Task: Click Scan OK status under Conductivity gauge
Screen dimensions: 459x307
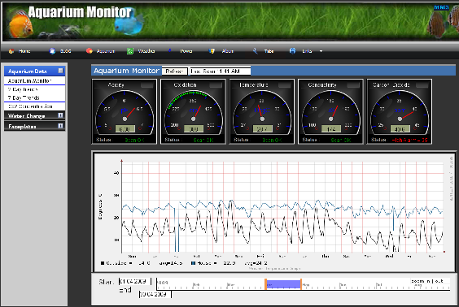Action: (x=341, y=140)
